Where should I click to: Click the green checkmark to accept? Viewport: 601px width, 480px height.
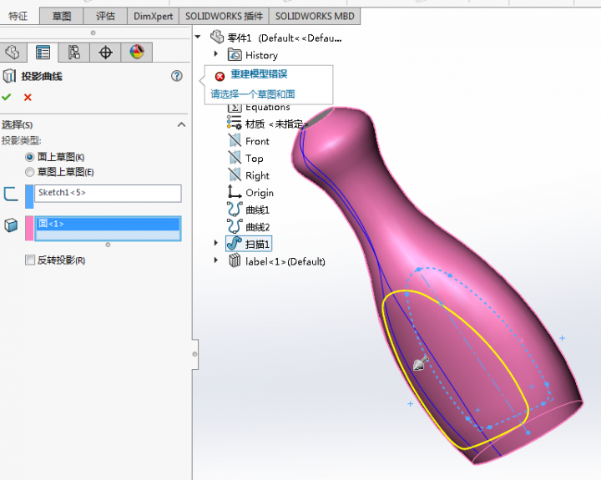tap(8, 98)
